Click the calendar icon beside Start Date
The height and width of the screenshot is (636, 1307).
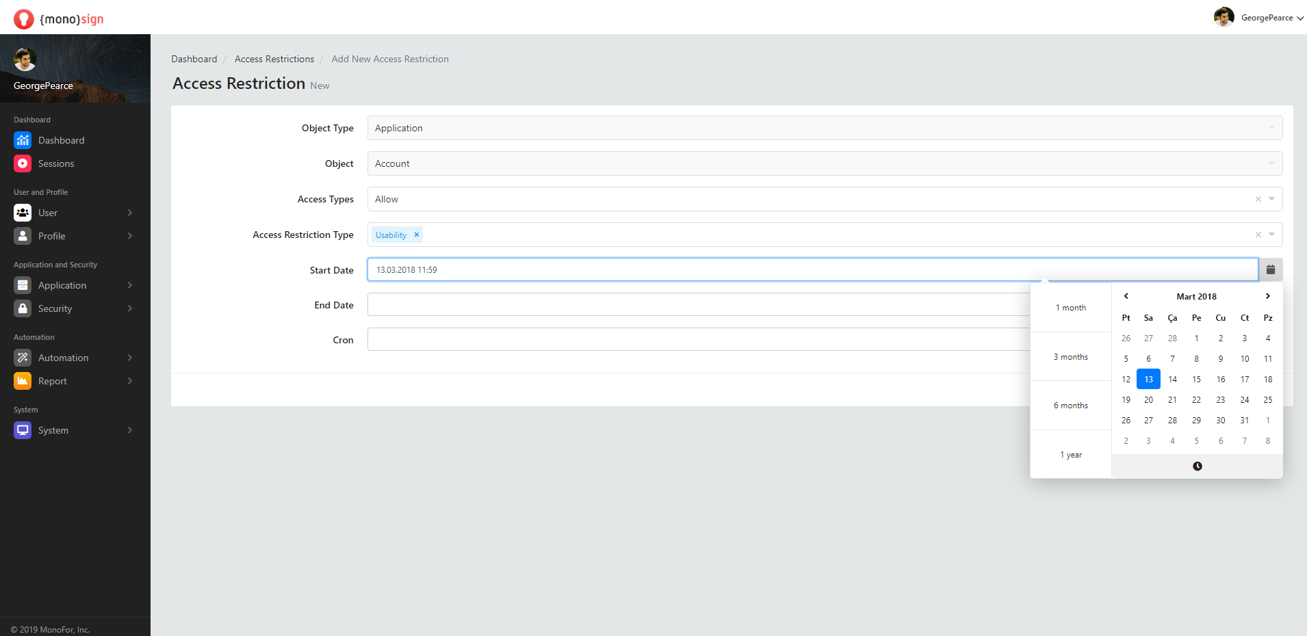click(x=1270, y=269)
